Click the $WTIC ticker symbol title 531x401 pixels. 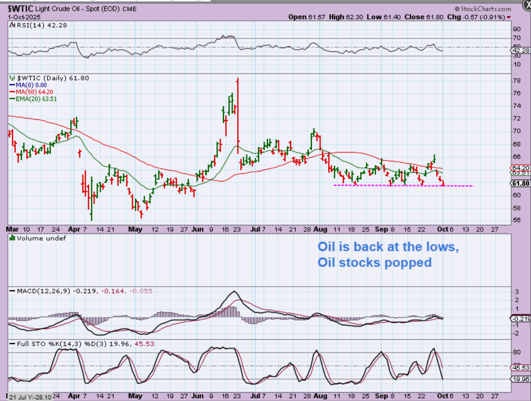(x=20, y=8)
